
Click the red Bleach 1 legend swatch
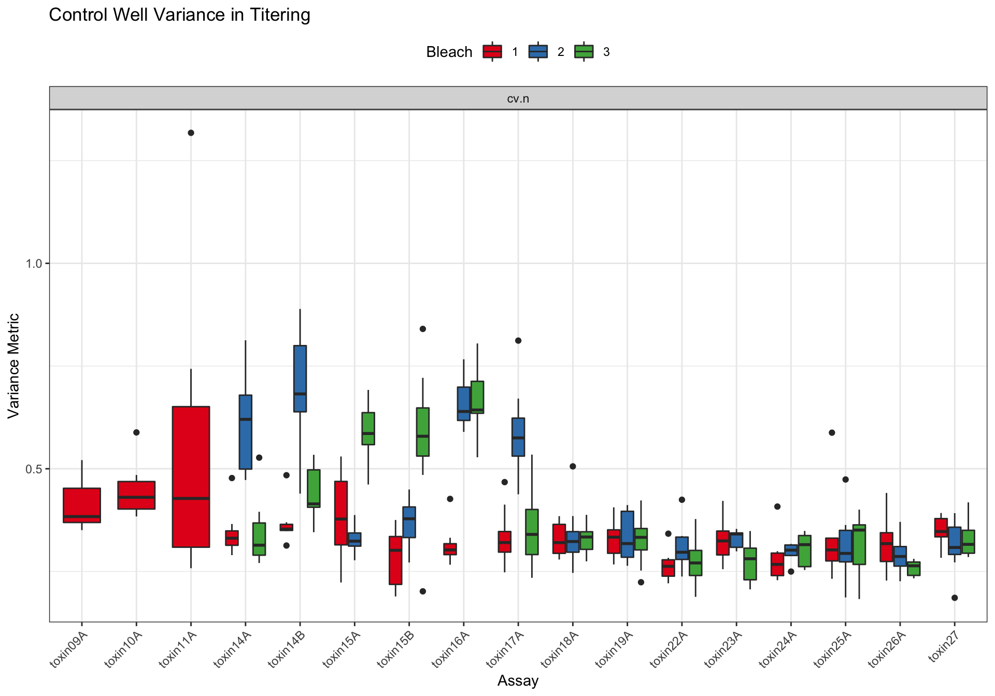(492, 52)
